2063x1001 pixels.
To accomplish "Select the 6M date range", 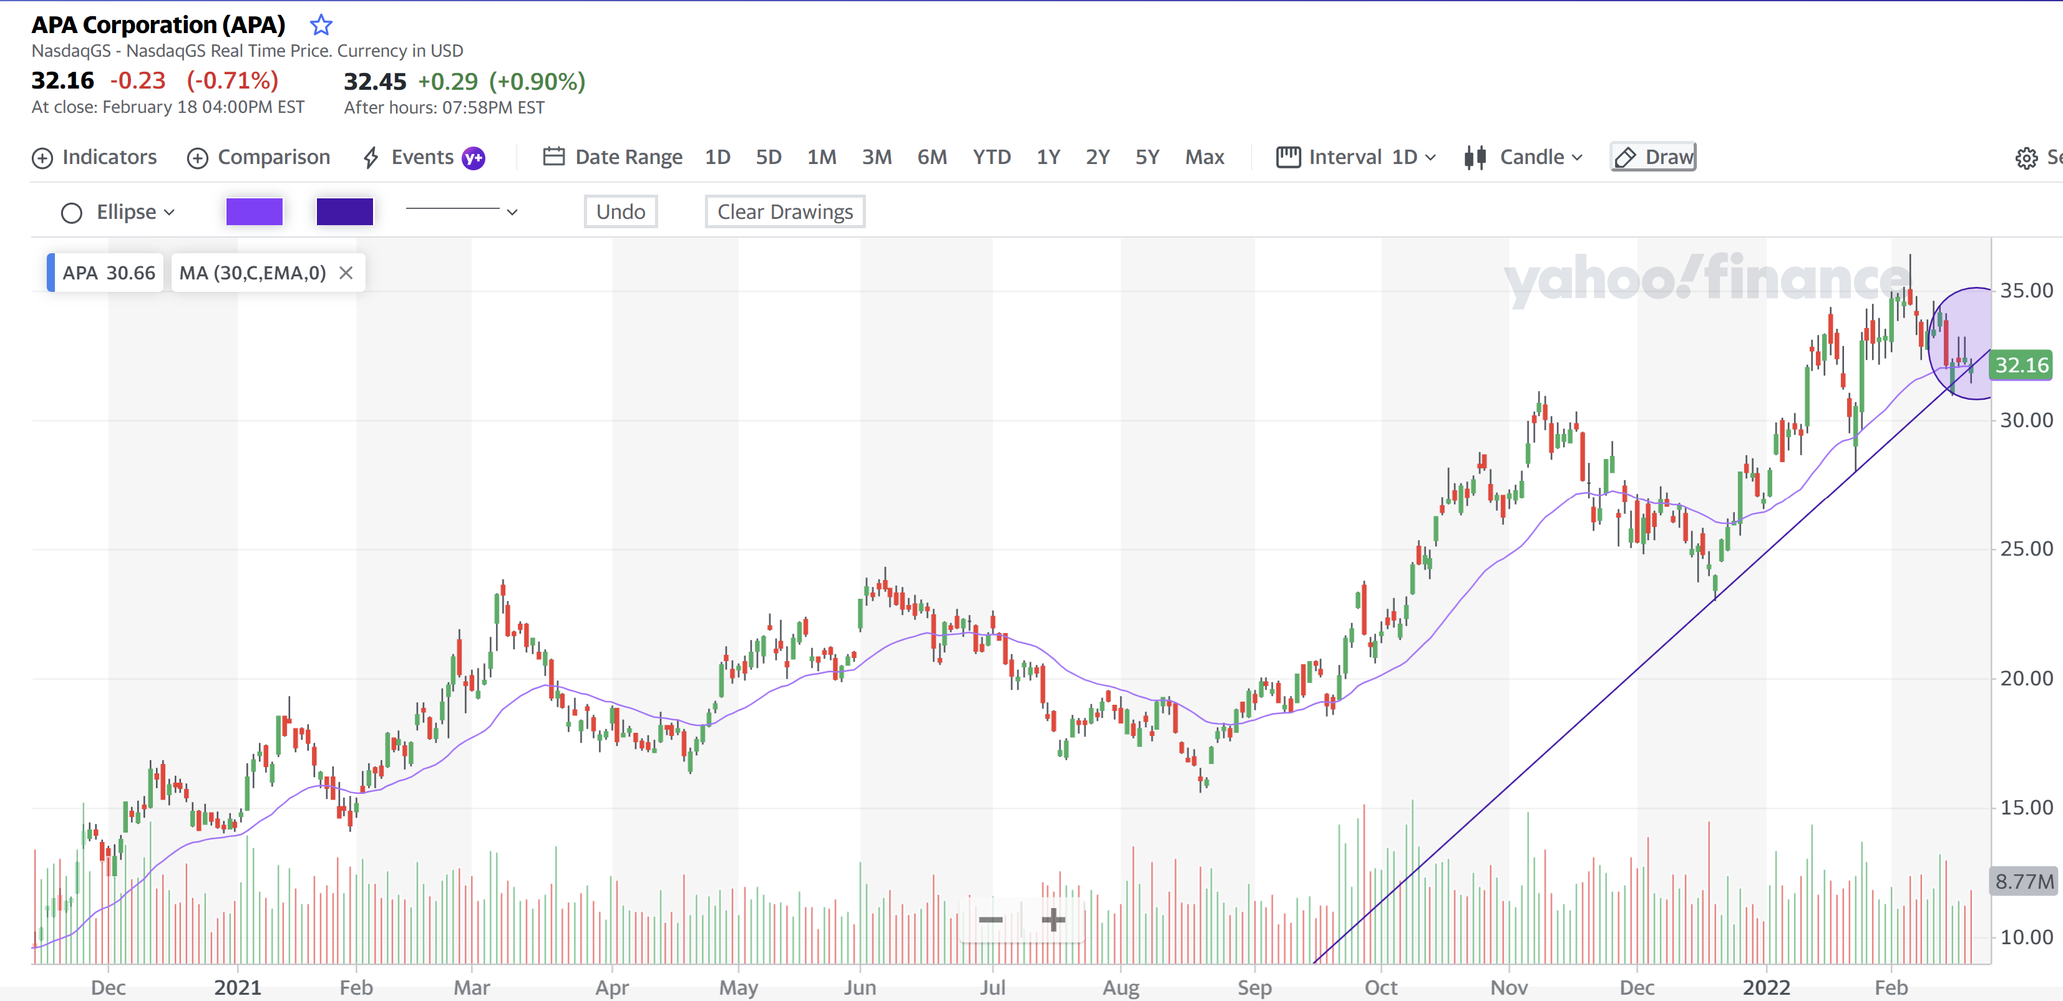I will 932,157.
